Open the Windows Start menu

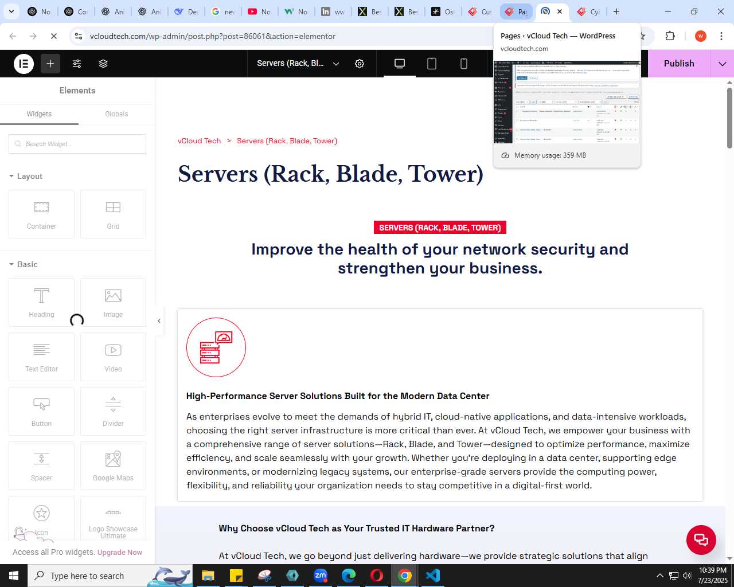pos(14,576)
